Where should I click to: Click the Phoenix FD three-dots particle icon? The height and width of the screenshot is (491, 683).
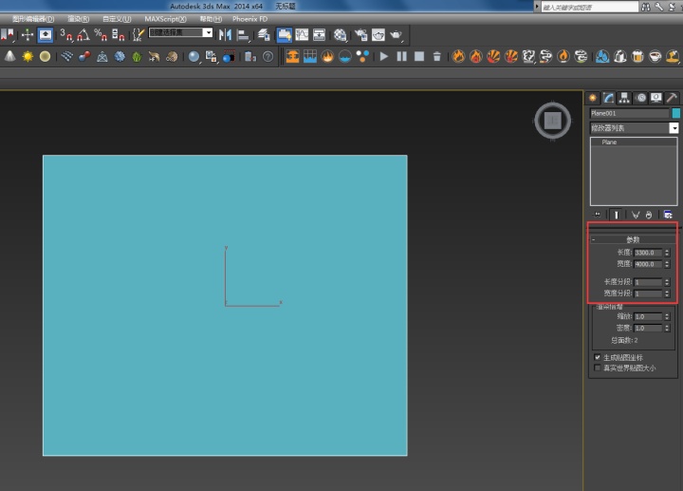(x=362, y=56)
